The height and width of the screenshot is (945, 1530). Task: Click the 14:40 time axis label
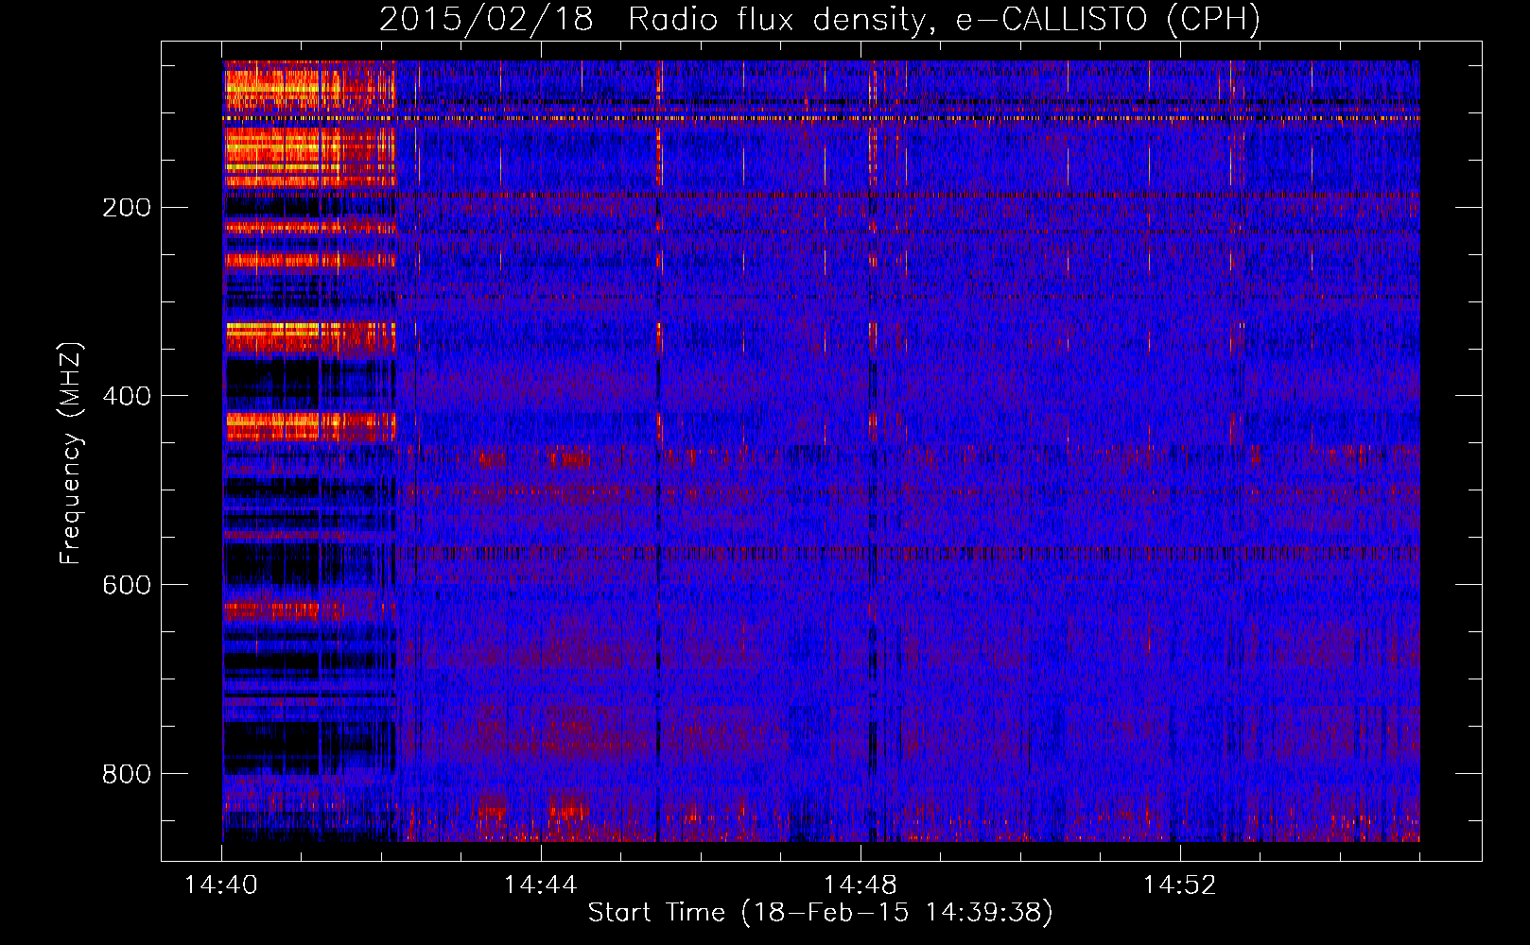click(x=221, y=885)
